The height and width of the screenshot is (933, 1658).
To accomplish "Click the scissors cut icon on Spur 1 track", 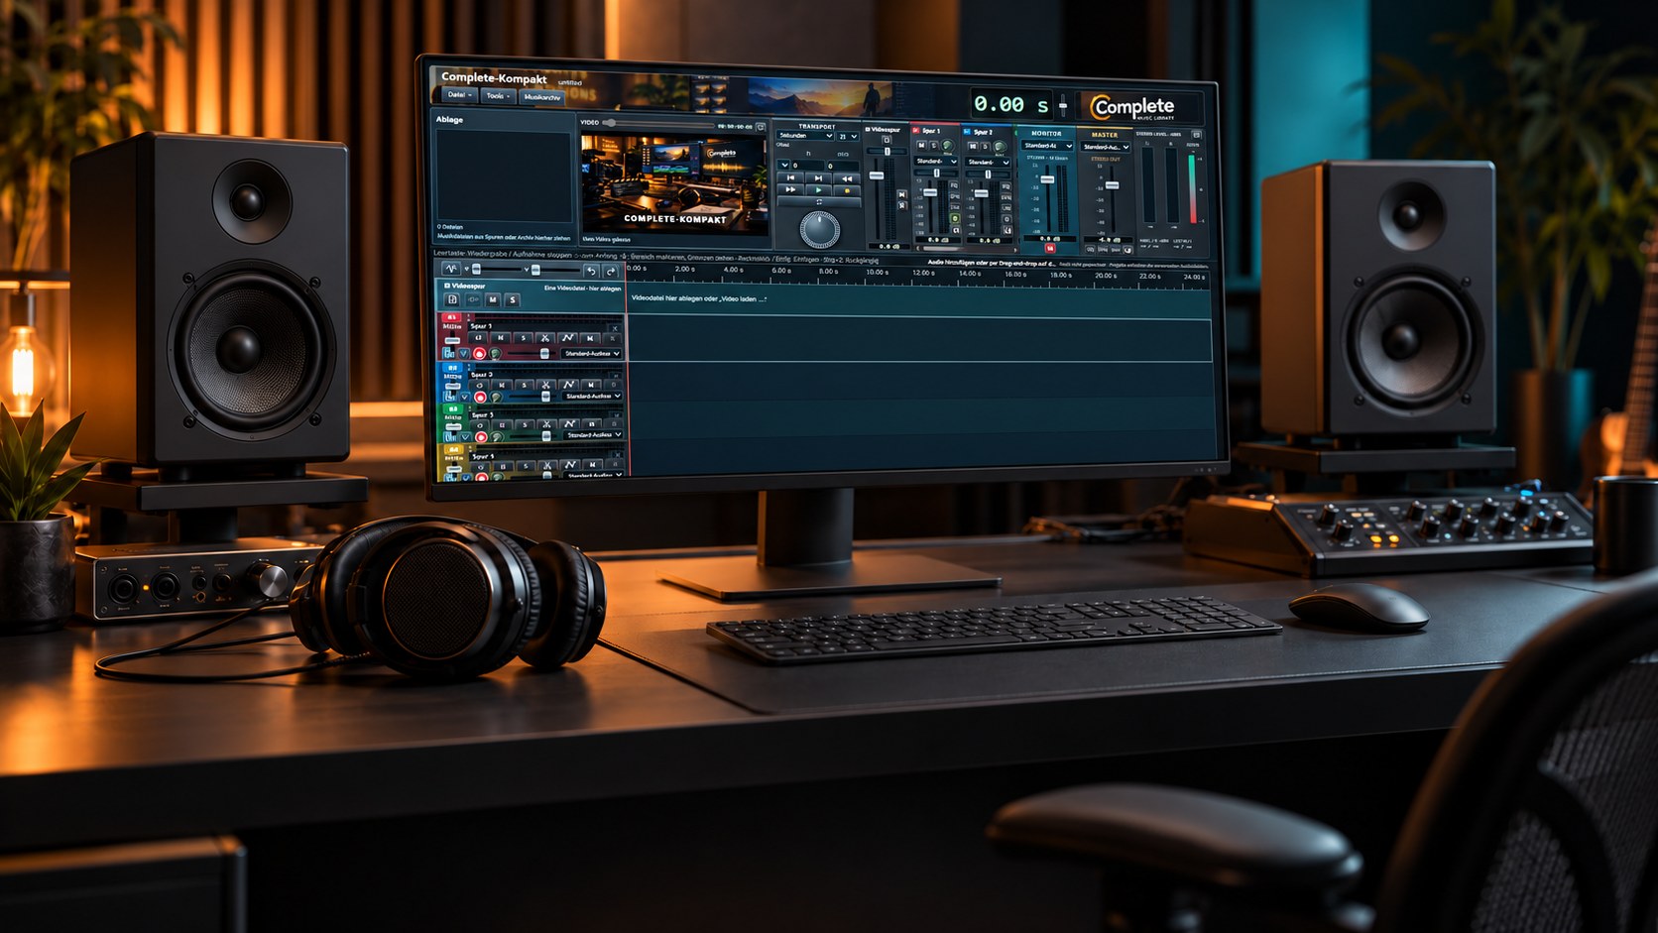I will 545,338.
